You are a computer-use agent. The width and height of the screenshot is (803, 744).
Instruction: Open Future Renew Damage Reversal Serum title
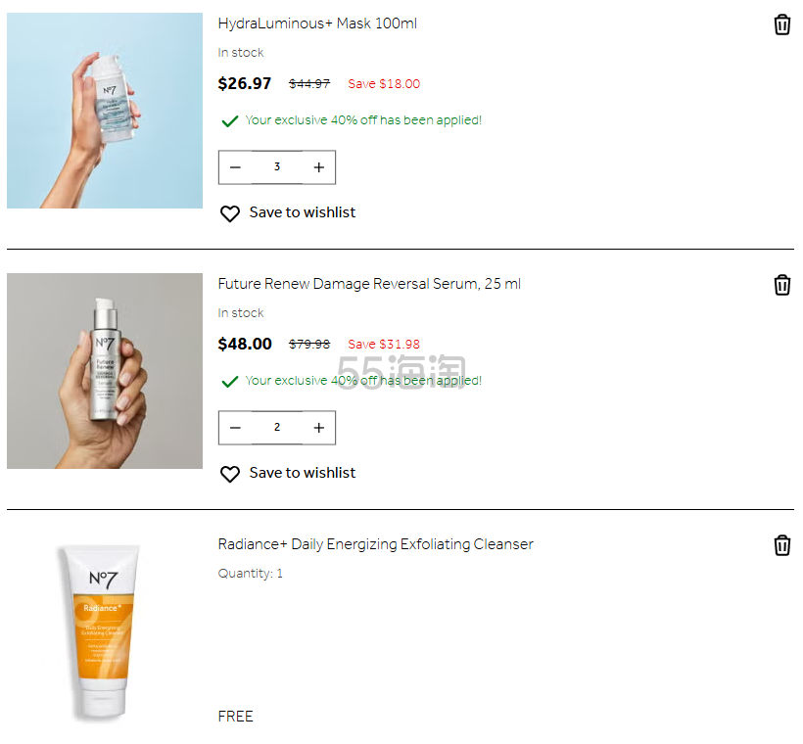point(369,284)
